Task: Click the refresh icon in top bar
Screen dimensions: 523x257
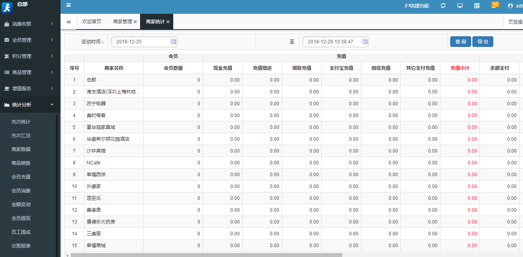Action: 443,6
